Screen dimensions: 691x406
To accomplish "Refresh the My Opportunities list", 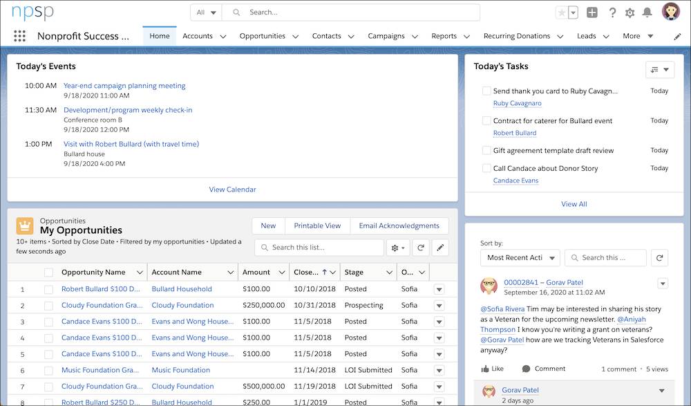I will click(420, 248).
